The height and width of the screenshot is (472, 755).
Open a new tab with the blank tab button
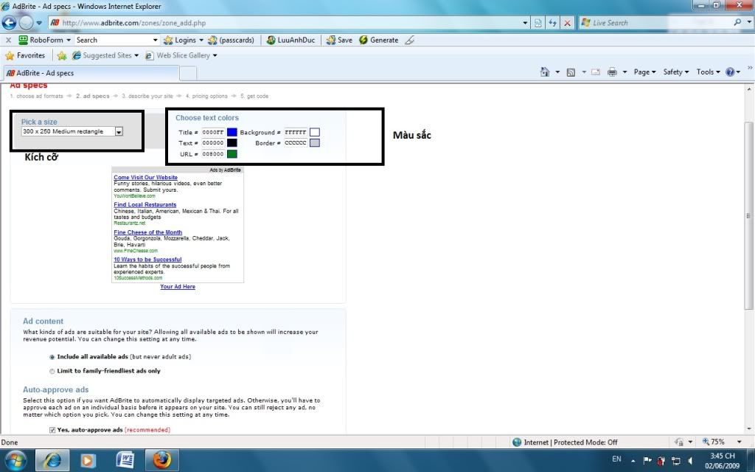point(188,73)
